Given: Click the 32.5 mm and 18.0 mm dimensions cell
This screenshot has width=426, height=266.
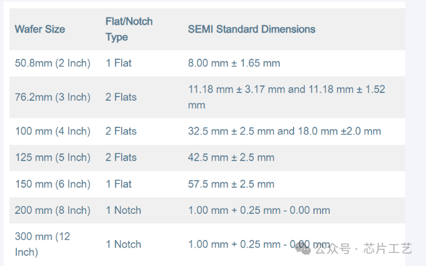Looking at the screenshot, I should 284,131.
